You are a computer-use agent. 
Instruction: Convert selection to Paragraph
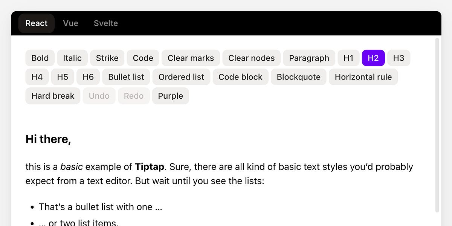309,58
